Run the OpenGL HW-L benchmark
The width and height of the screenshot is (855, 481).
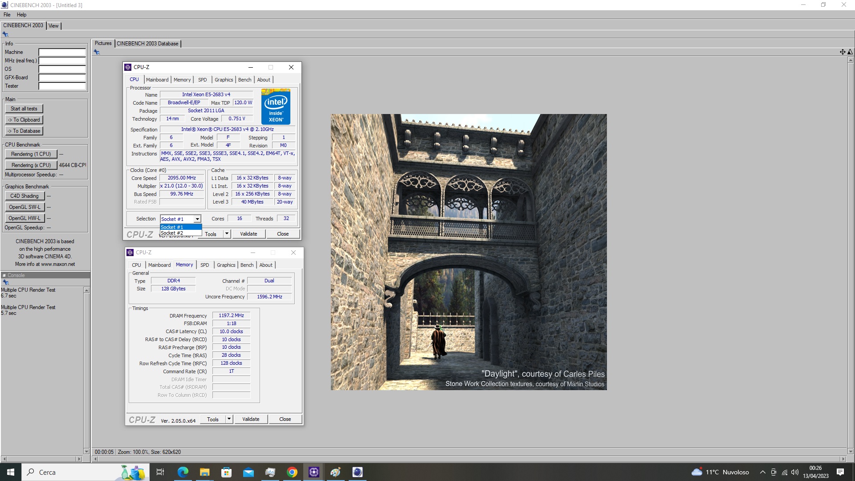pos(24,218)
